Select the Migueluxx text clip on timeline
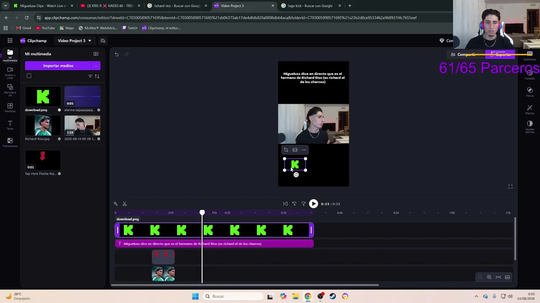540x303 pixels. pos(214,244)
